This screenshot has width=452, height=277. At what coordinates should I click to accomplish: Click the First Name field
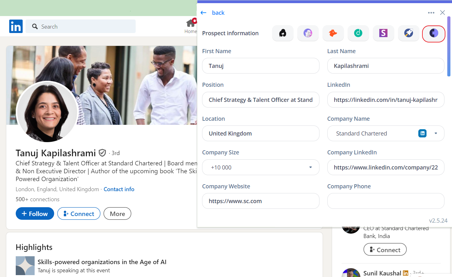point(261,66)
